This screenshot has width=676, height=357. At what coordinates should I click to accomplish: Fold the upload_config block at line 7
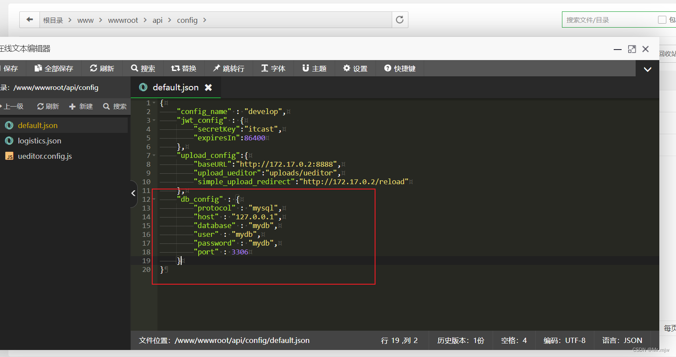click(x=154, y=155)
